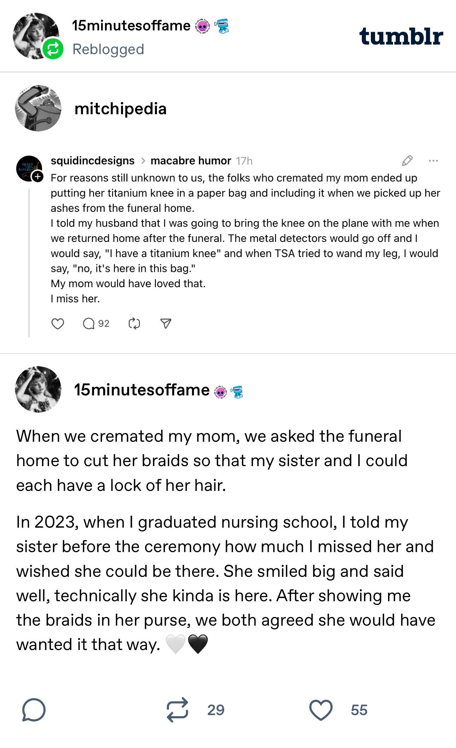
Task: Open the mitchipedia blog name
Action: click(x=120, y=109)
